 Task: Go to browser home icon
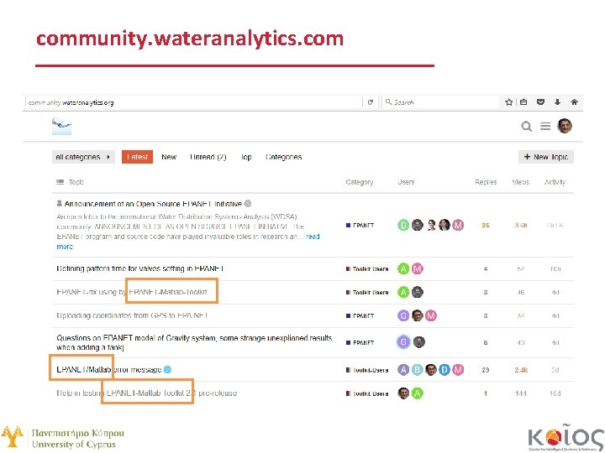tap(574, 102)
